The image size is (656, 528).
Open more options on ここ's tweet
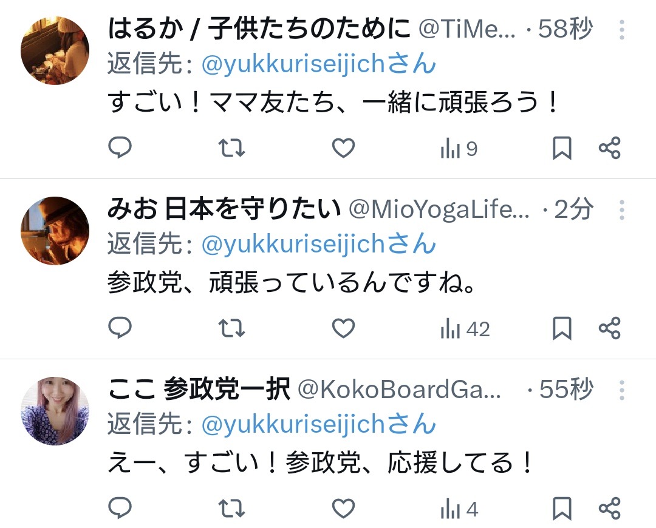click(622, 390)
